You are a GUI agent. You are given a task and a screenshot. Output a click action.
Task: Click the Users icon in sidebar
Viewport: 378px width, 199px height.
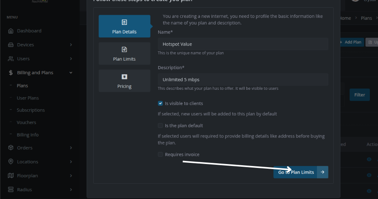11,59
